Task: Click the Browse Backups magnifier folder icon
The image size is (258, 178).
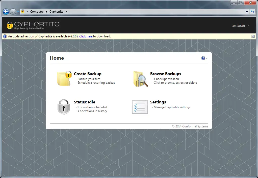Action: (141, 79)
